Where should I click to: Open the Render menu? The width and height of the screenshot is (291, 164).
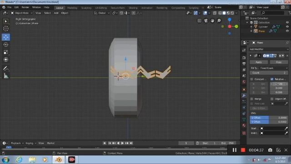click(25, 7)
